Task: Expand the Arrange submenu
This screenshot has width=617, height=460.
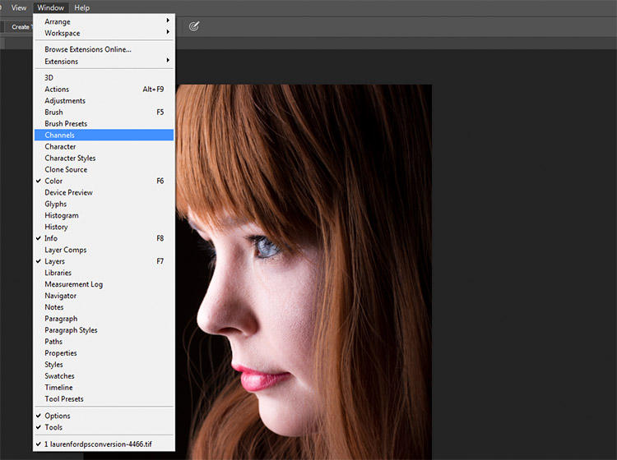Action: [x=104, y=21]
